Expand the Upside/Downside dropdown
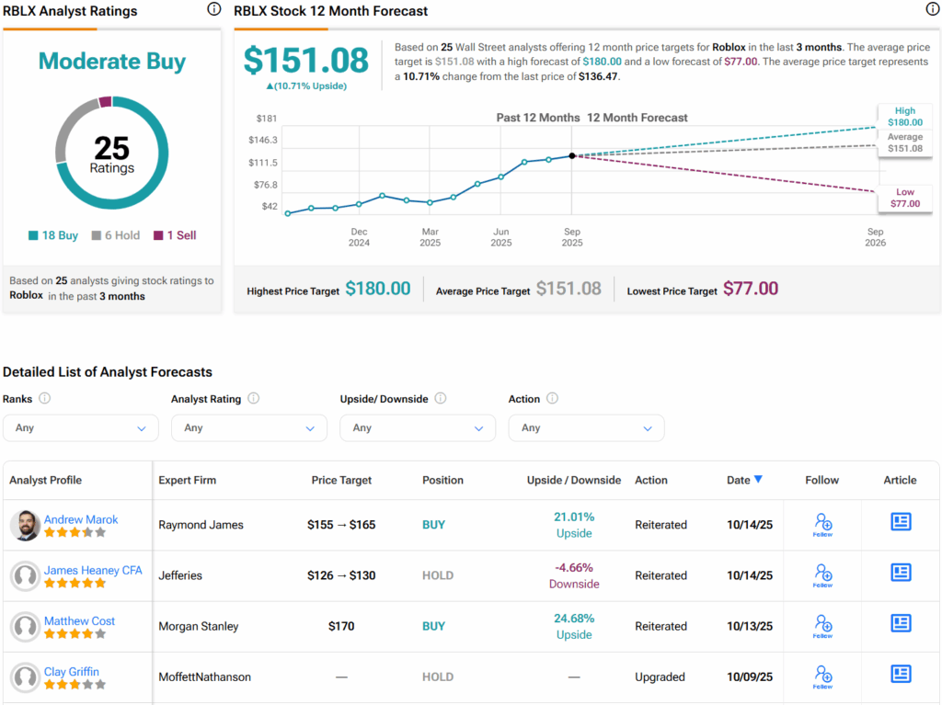Viewport: 942px width, 705px height. [418, 428]
